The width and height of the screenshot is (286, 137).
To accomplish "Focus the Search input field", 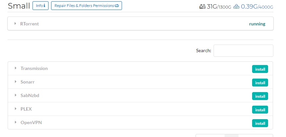I will pos(243,51).
